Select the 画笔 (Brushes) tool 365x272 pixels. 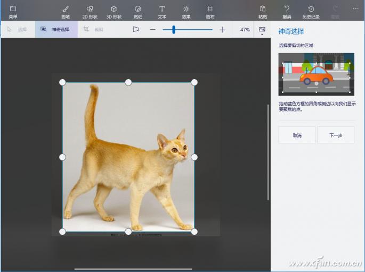click(x=66, y=12)
